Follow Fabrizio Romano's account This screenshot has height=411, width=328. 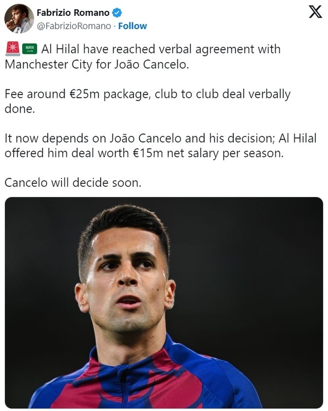(133, 26)
